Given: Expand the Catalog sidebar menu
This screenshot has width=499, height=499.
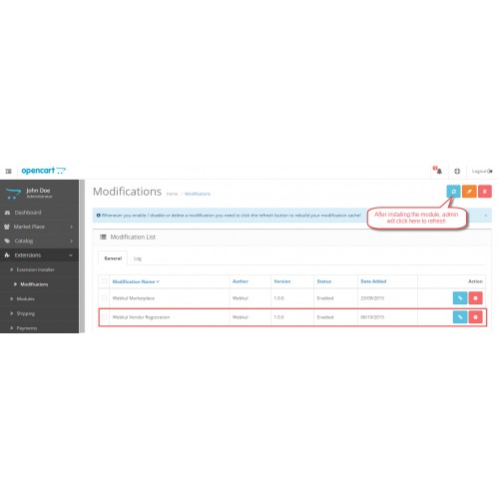Looking at the screenshot, I should 39,241.
